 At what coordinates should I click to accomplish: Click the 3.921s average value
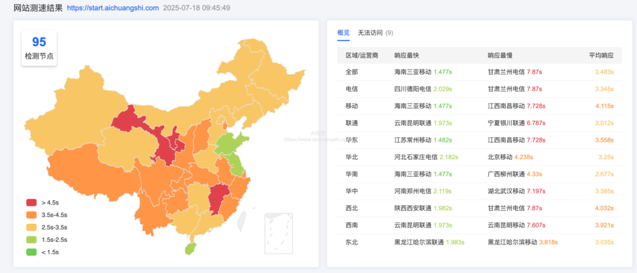point(604,226)
